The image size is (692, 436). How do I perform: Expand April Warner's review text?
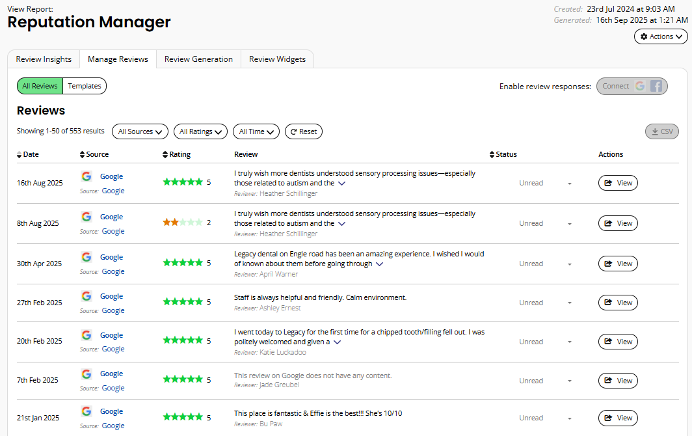tap(380, 264)
